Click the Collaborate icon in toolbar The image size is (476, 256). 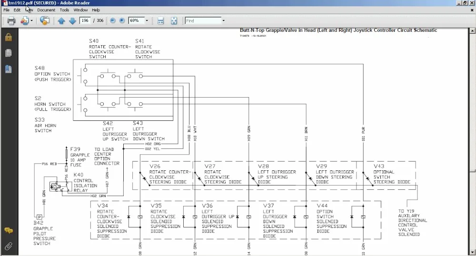tap(25, 21)
